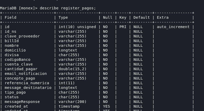Select the clave_proveedor field name
The height and width of the screenshot is (111, 204).
pyautogui.click(x=22, y=36)
